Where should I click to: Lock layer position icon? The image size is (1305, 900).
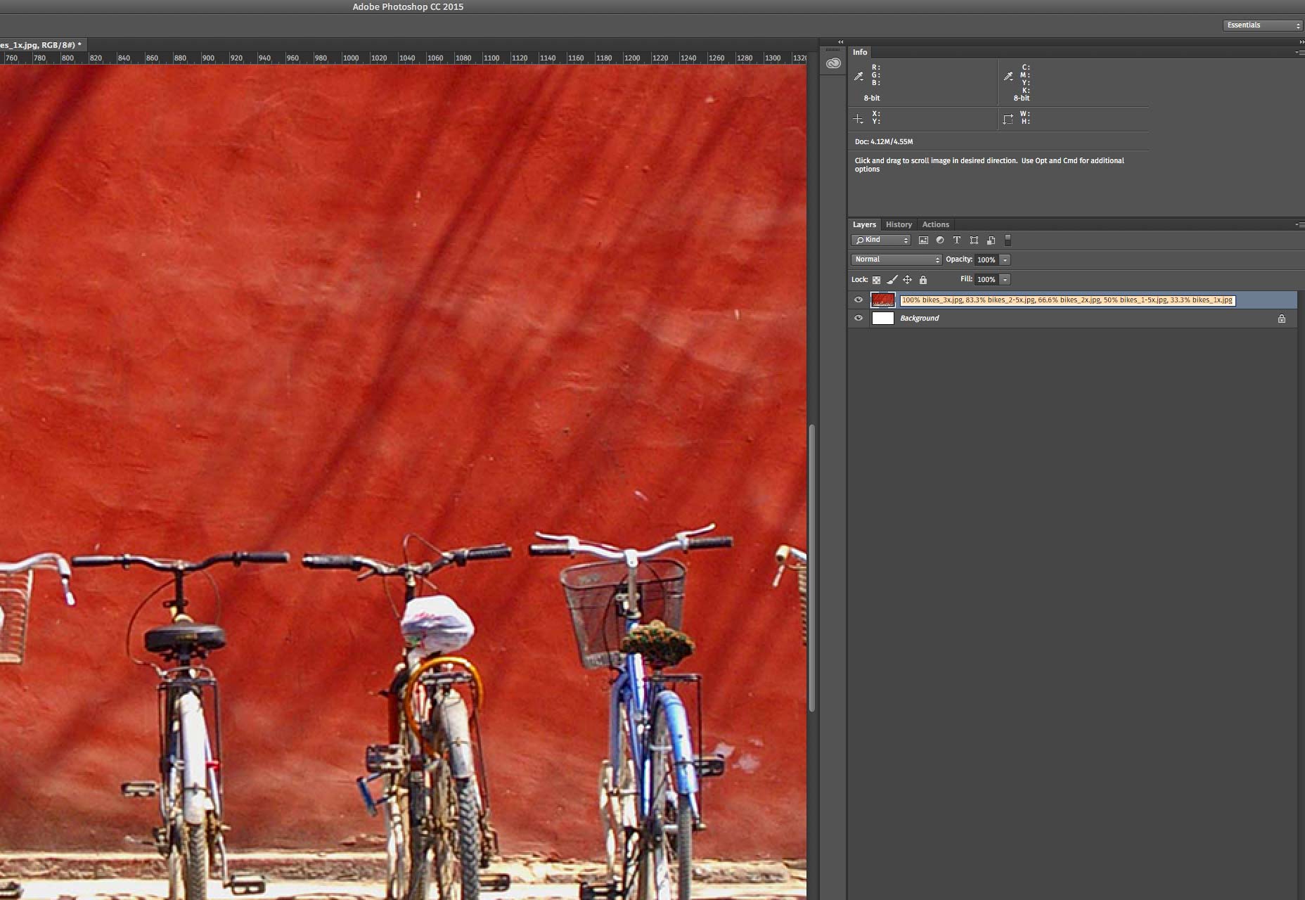907,280
